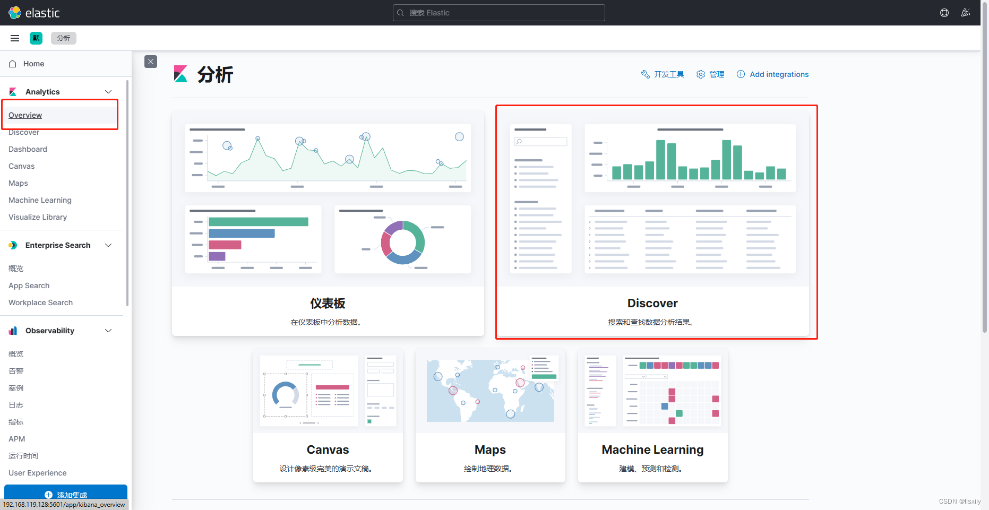Screen dimensions: 989x510
Task: Open the Canvas card illustration
Action: click(x=328, y=391)
